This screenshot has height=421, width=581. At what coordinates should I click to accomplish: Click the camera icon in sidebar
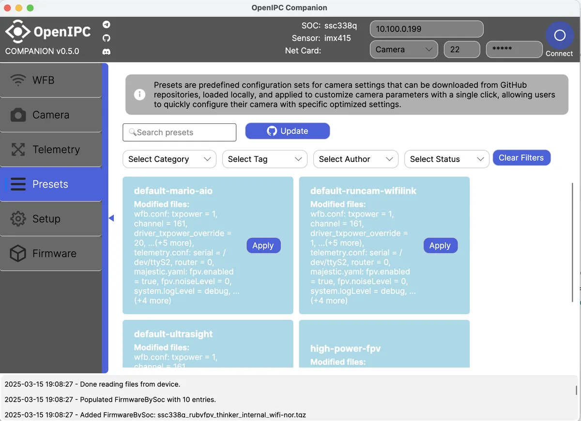point(18,115)
